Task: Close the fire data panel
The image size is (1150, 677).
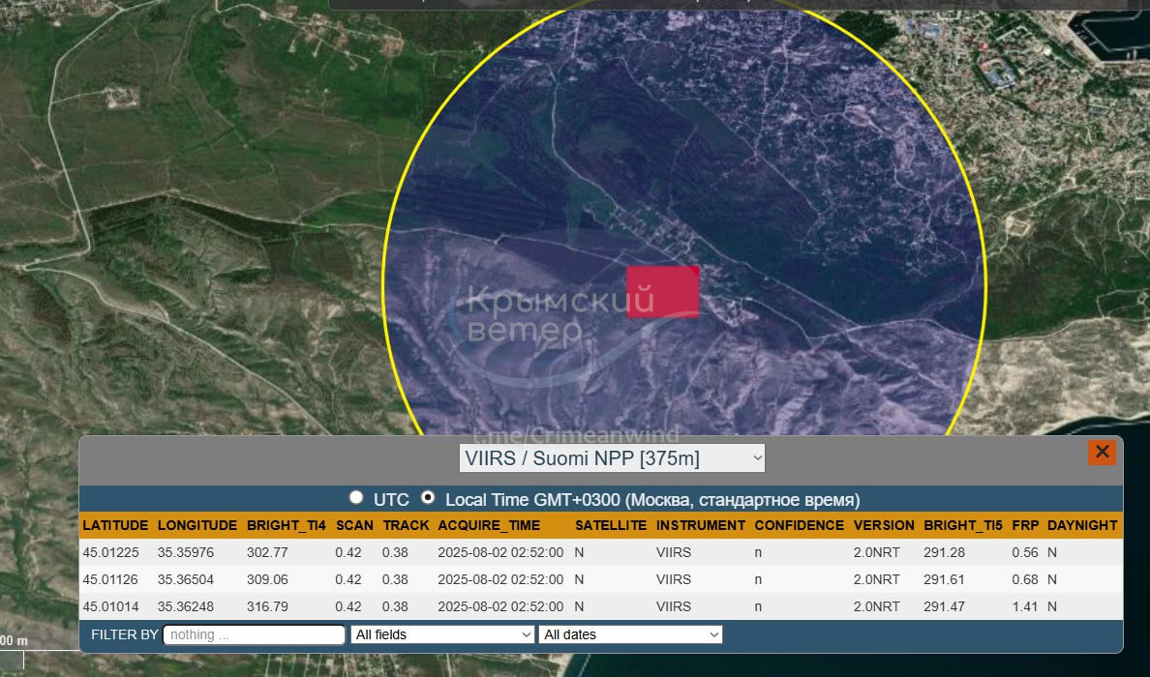Action: pos(1102,452)
